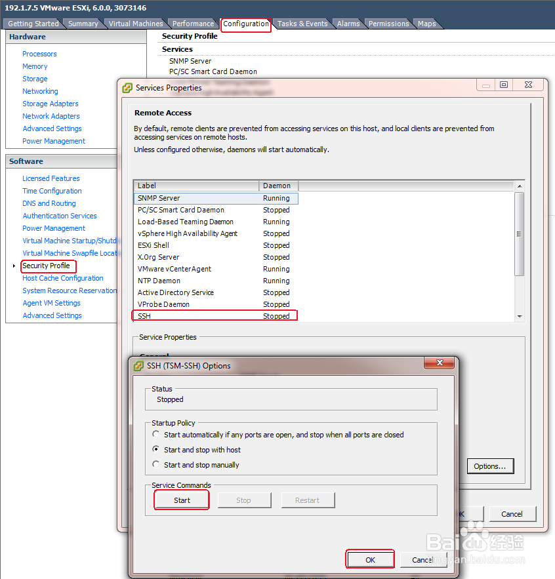Select vSphere High Availability Agent row

click(216, 233)
